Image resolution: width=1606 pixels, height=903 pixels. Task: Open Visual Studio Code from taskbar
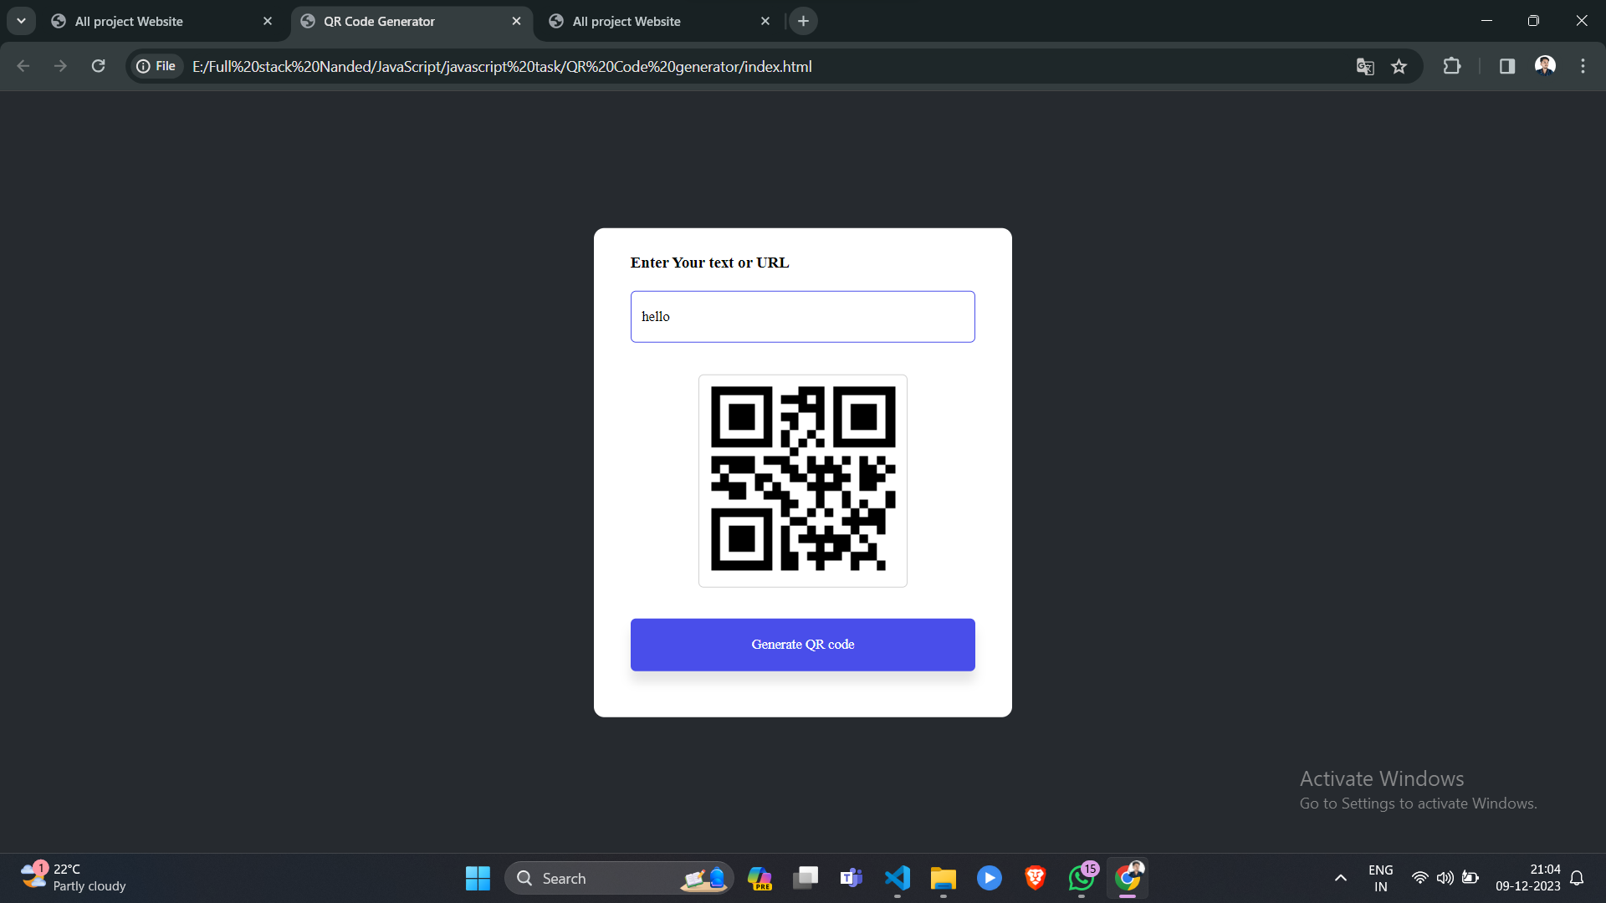pos(897,878)
